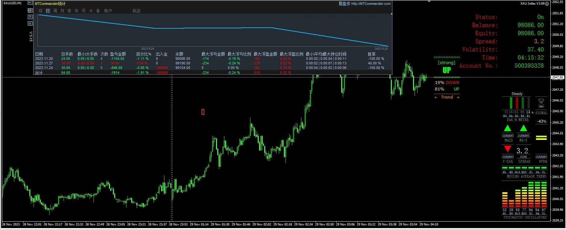This screenshot has height=230, width=566.
Task: Click the B3 red bar in meter
Action: coord(517,103)
